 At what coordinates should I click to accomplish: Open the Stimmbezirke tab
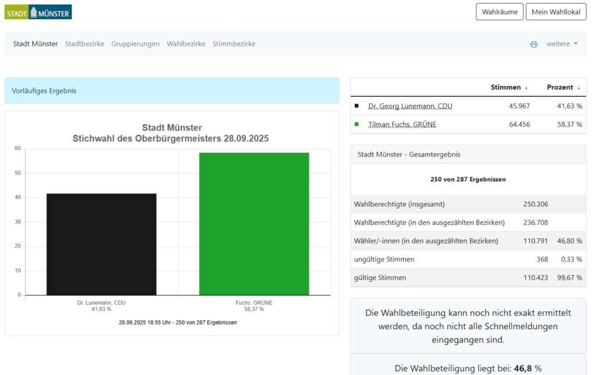pos(234,44)
